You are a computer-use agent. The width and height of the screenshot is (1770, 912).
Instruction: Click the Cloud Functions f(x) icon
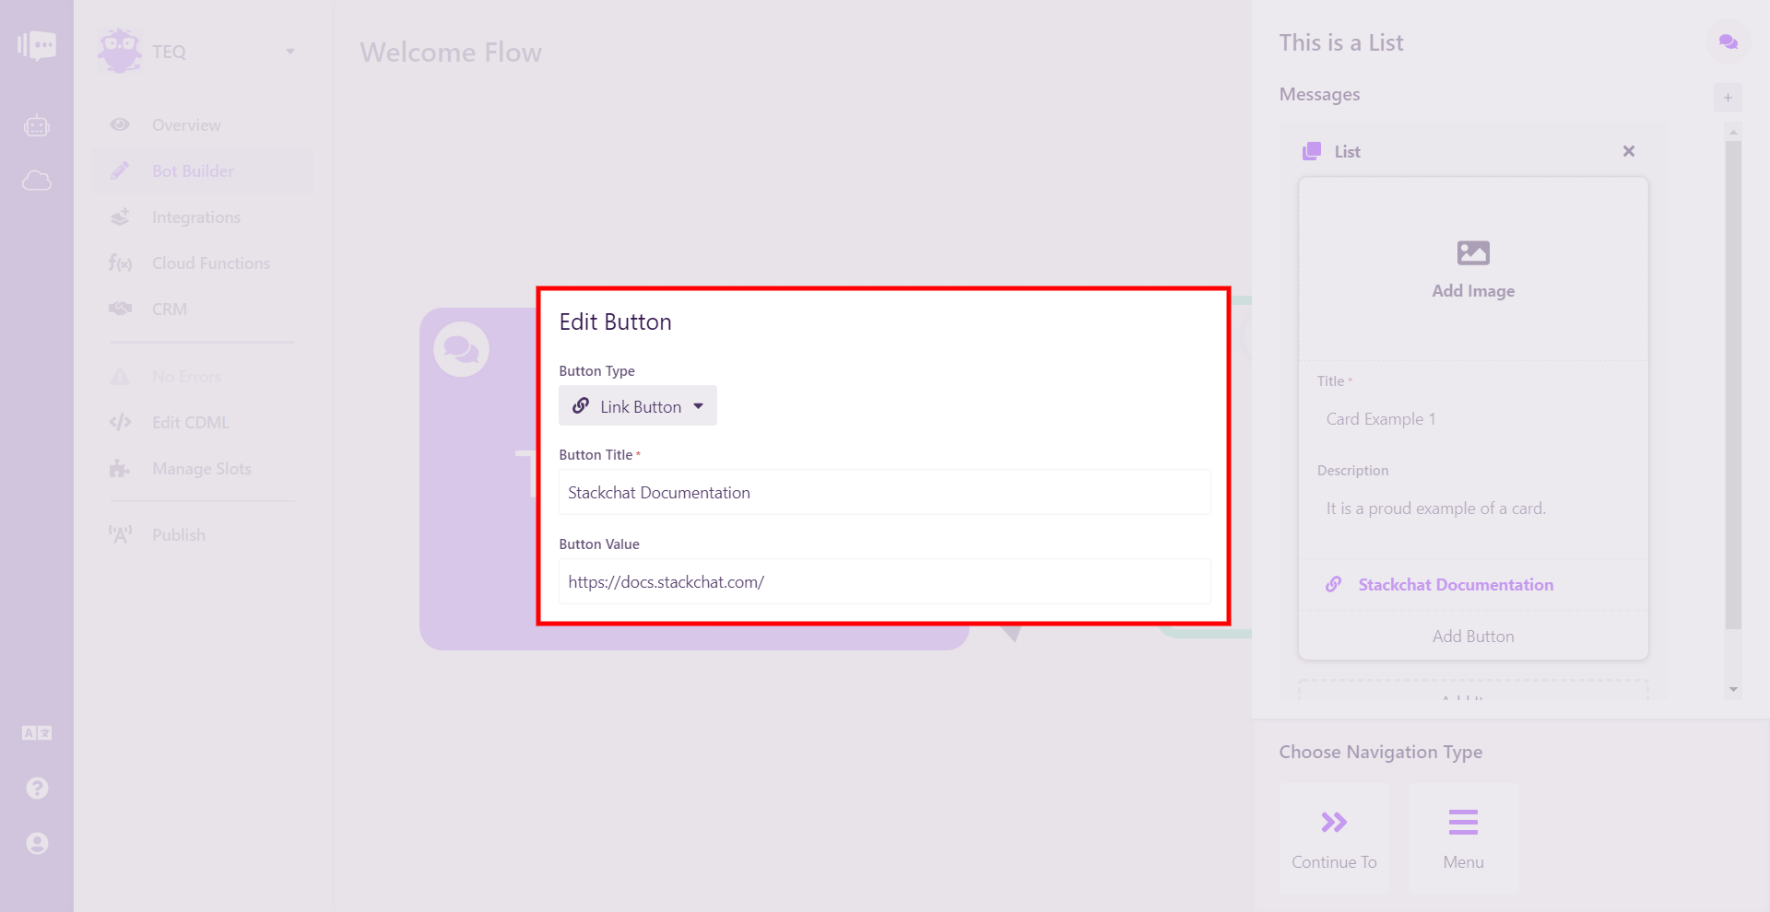point(120,263)
